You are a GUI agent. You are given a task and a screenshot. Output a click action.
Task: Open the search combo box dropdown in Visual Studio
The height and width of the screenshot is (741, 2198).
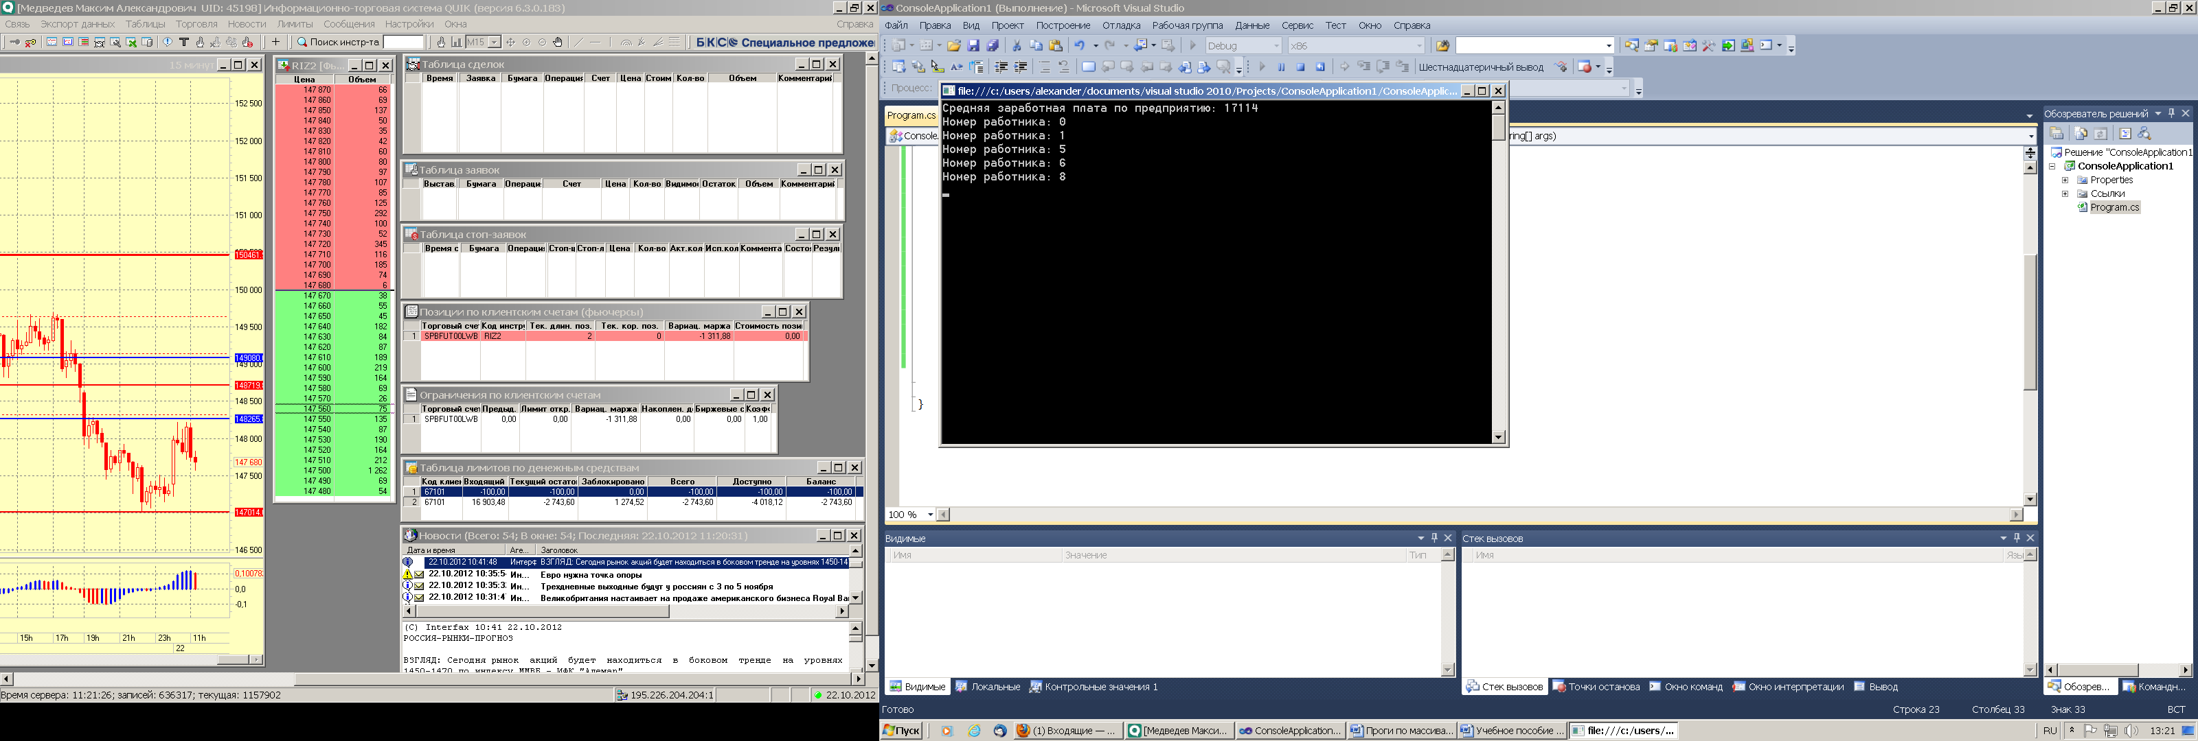click(1609, 46)
